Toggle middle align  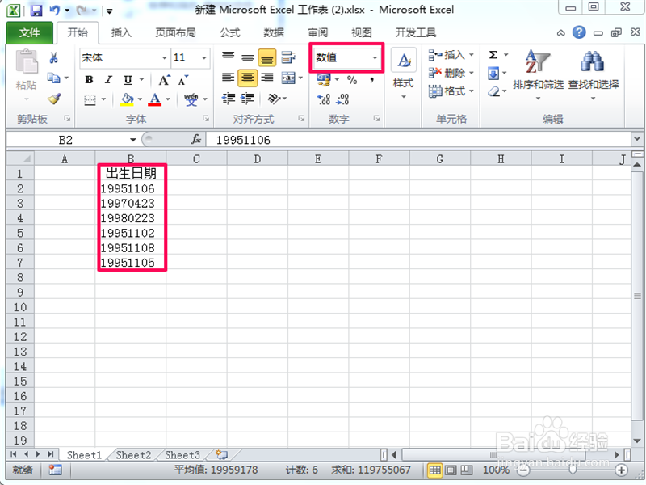point(248,57)
